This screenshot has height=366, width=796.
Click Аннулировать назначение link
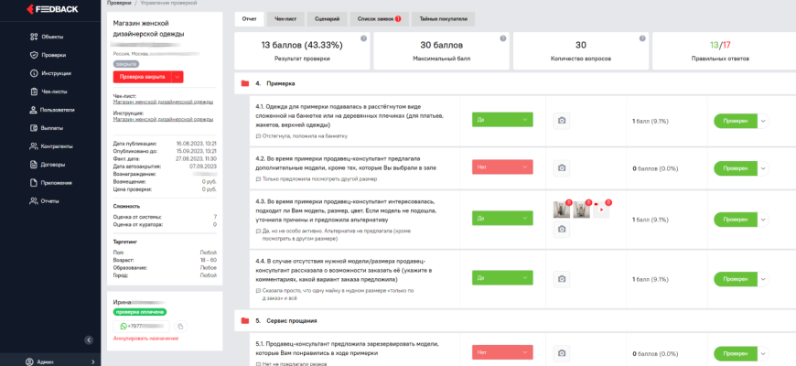click(145, 339)
